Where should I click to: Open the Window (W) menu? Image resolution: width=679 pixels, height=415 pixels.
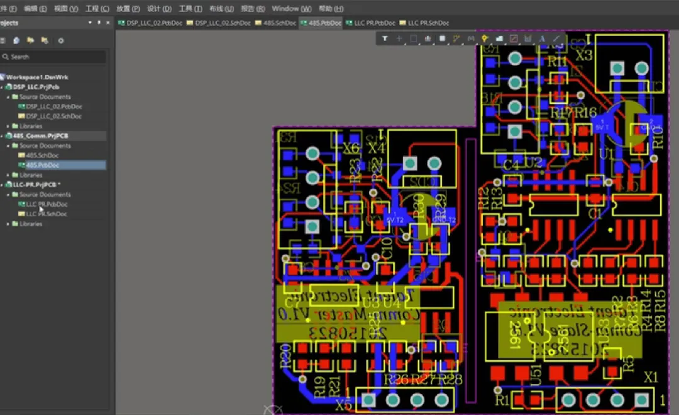[x=292, y=9]
